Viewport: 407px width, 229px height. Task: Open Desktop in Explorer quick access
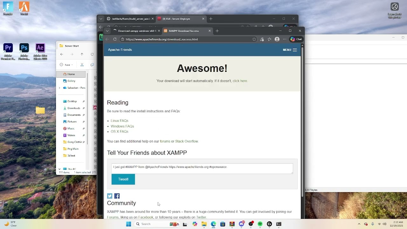coord(72,101)
